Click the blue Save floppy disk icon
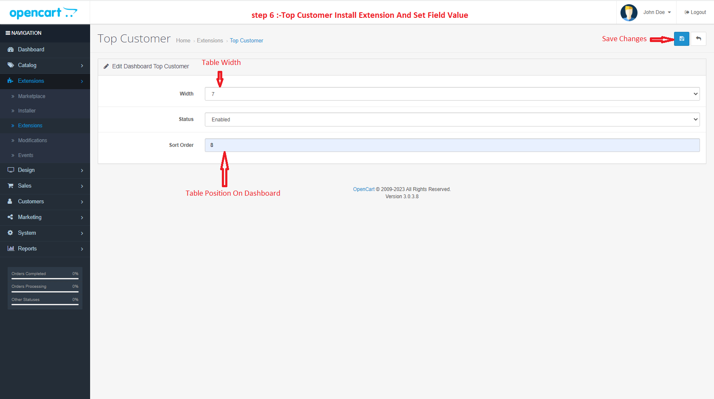The height and width of the screenshot is (399, 714). (x=681, y=39)
